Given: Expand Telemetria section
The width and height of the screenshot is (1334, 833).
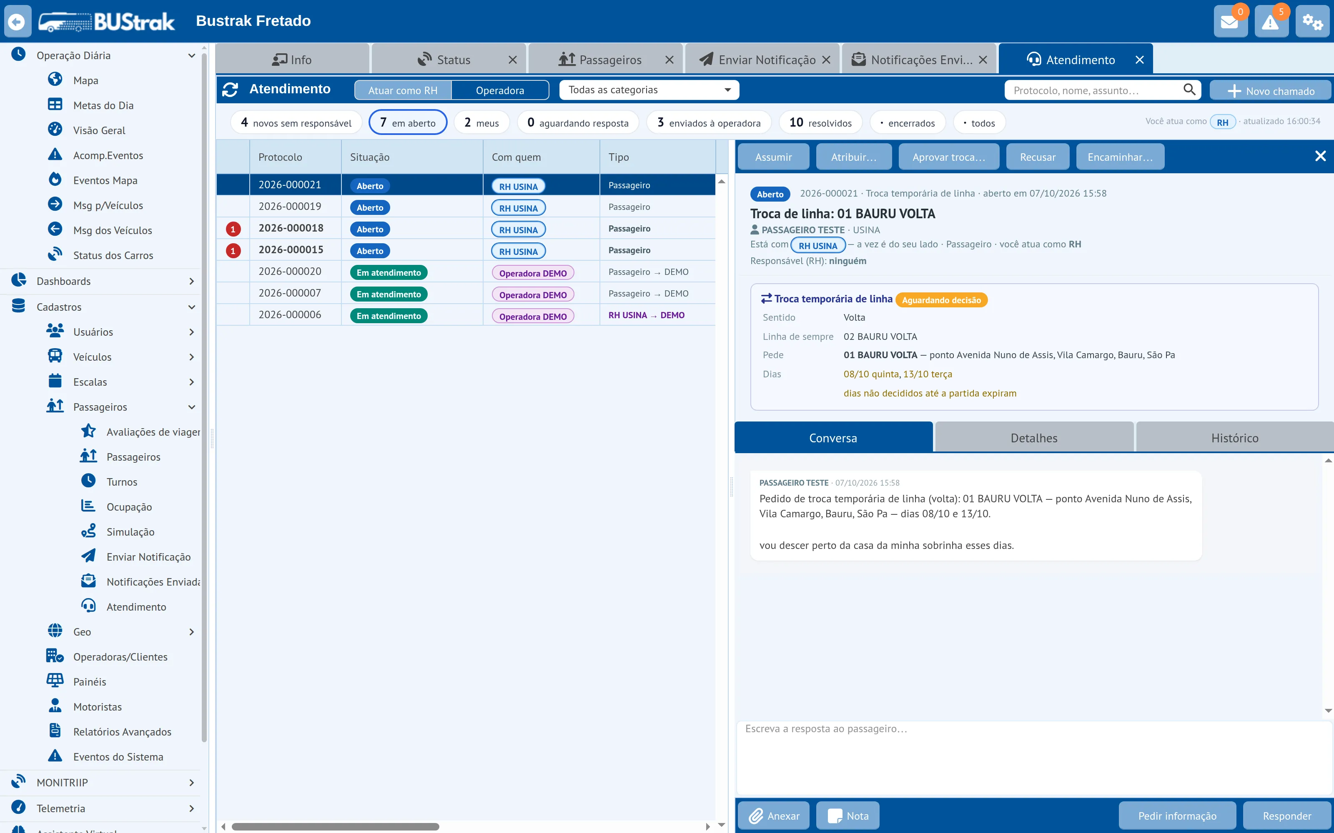Looking at the screenshot, I should coord(191,808).
